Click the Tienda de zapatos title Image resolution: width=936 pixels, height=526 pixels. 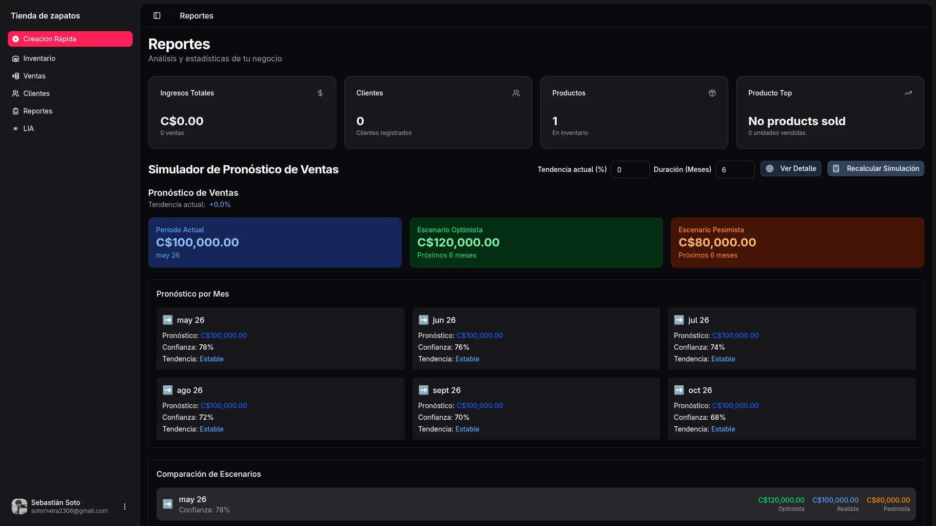(x=45, y=16)
